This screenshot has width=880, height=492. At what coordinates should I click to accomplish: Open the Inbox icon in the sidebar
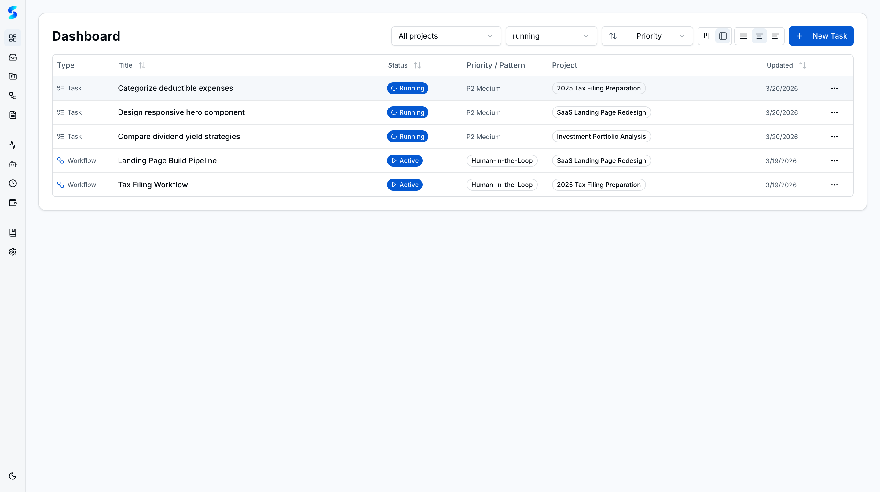tap(13, 57)
